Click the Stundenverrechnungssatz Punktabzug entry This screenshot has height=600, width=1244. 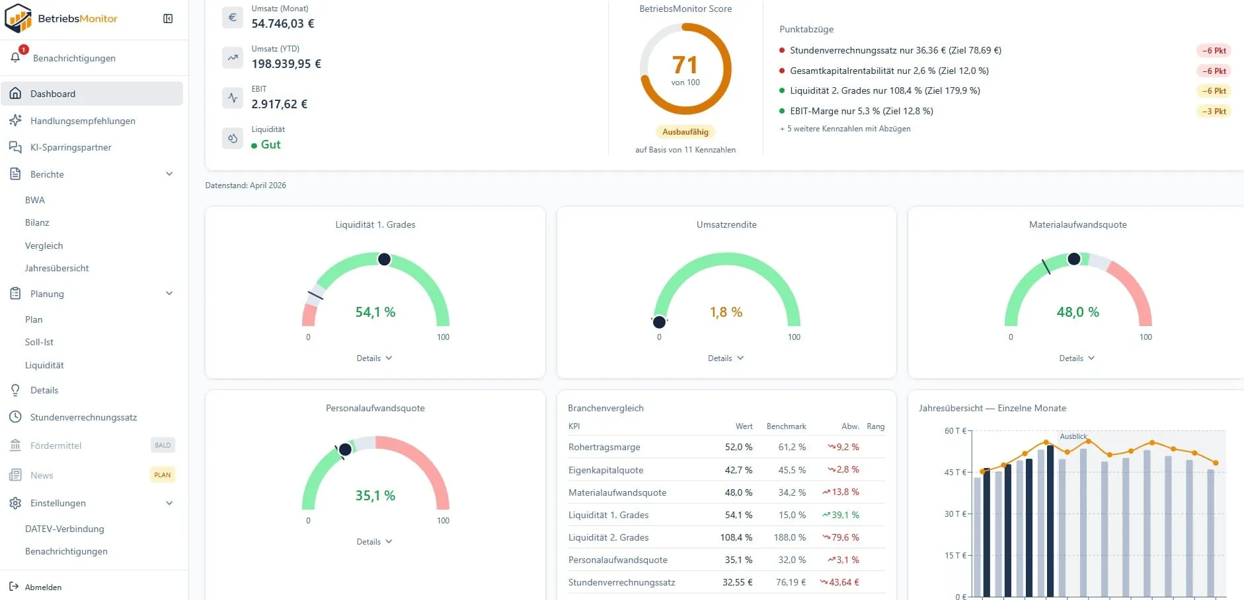[x=895, y=50]
